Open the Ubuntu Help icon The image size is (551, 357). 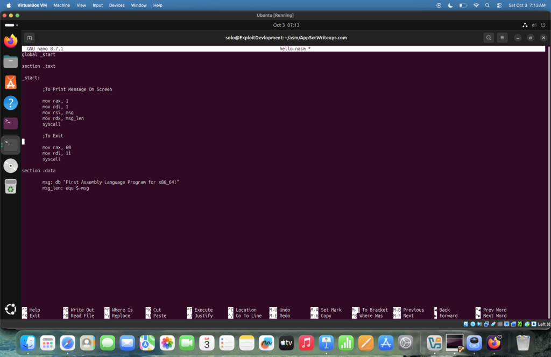(x=11, y=103)
